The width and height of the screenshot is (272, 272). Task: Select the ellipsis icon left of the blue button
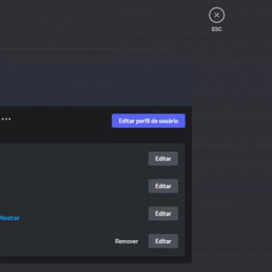tap(6, 119)
